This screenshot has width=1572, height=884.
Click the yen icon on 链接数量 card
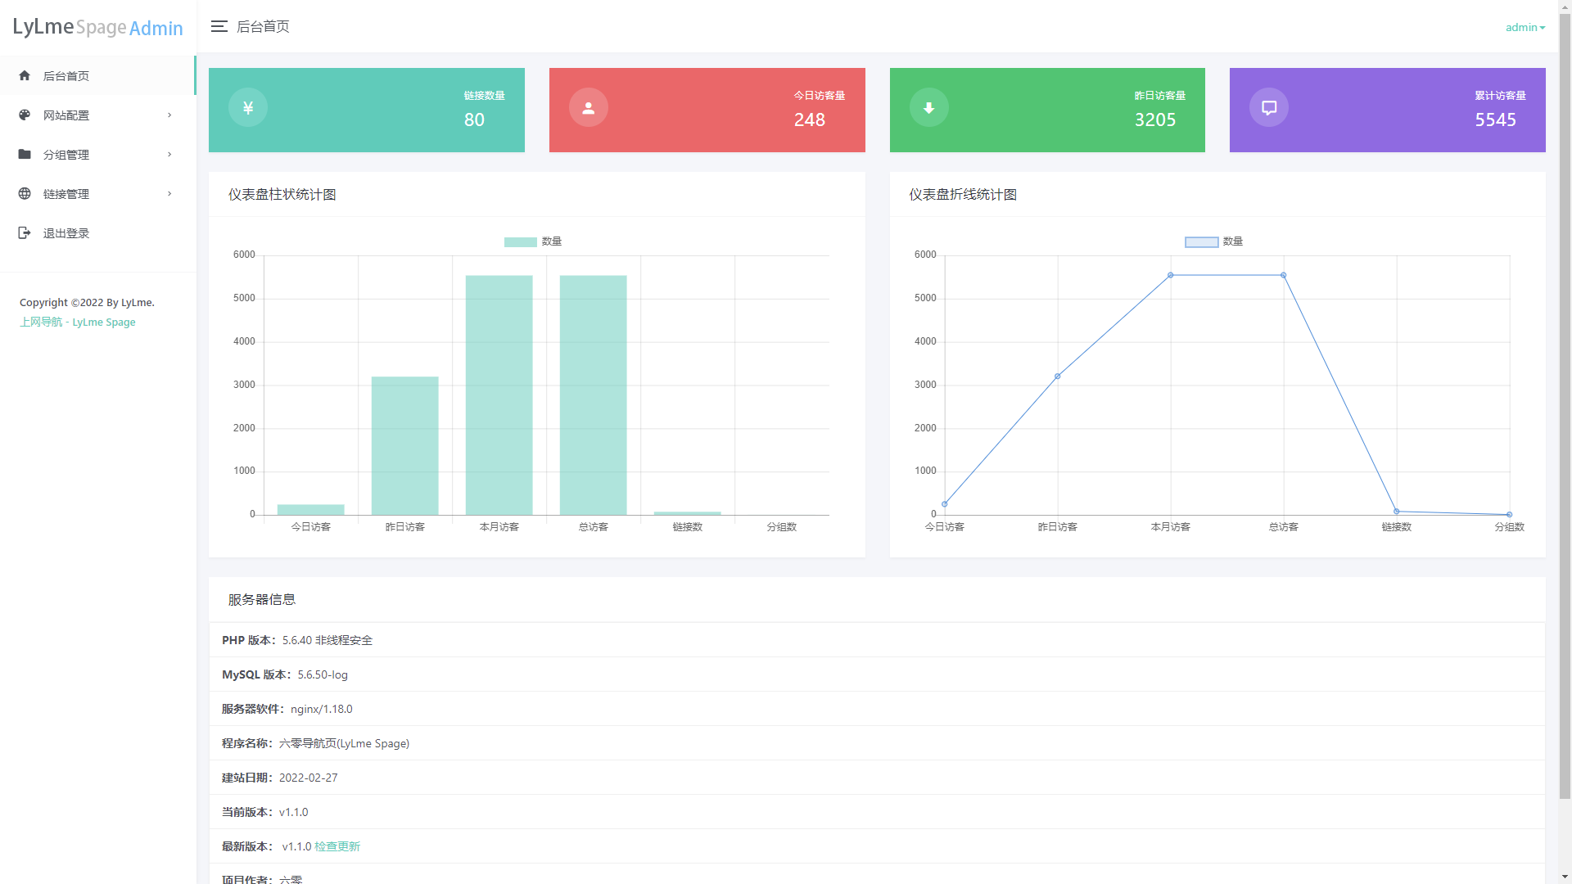[x=248, y=107]
